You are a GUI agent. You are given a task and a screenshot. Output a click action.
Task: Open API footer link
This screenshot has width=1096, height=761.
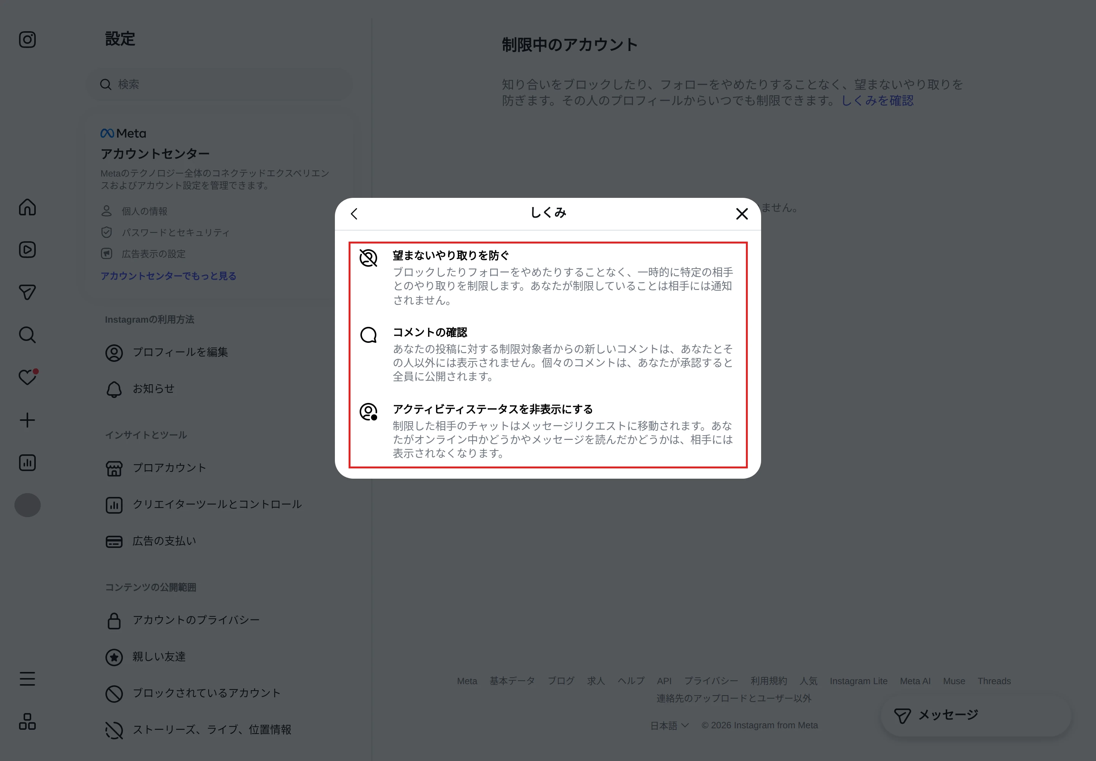click(x=664, y=681)
